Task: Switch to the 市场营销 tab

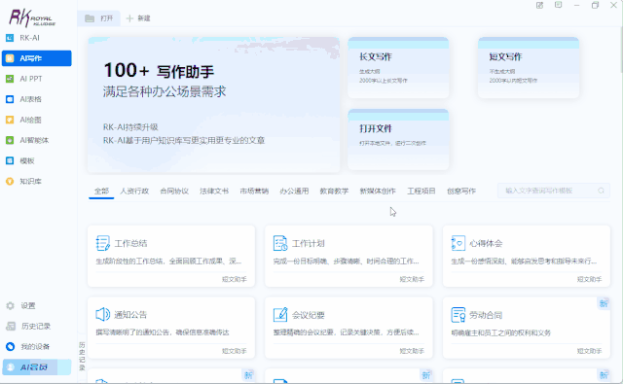Action: coord(254,192)
